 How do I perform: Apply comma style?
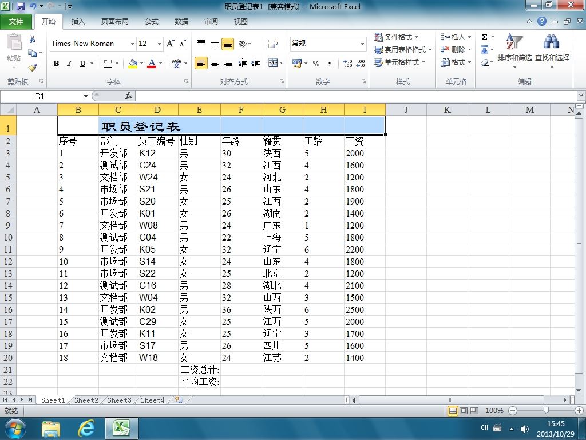click(330, 63)
